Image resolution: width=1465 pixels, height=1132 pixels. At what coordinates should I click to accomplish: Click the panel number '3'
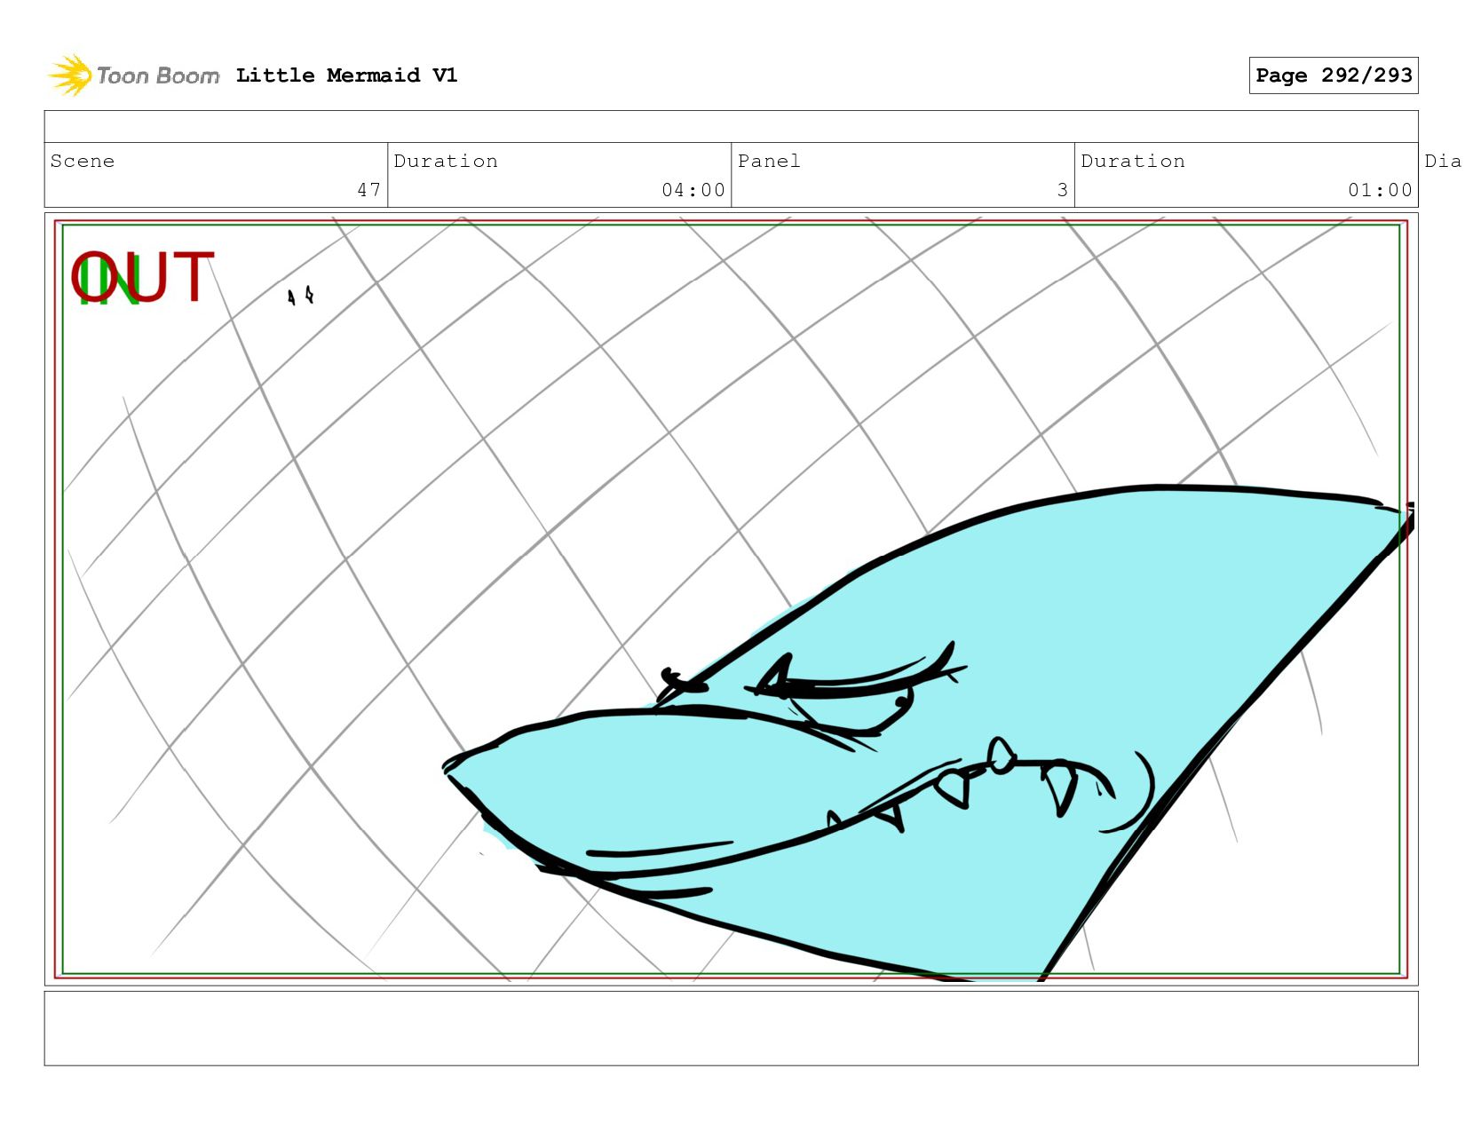[1062, 190]
